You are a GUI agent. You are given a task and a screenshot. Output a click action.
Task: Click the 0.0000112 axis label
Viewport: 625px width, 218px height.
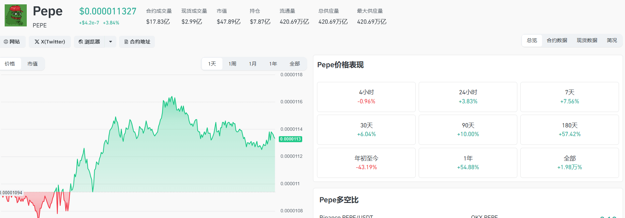pyautogui.click(x=291, y=156)
